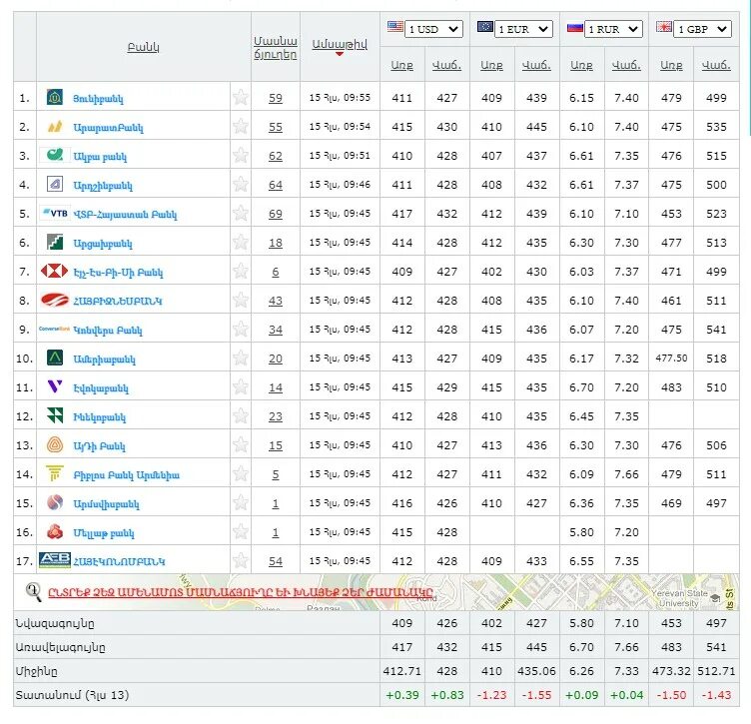The height and width of the screenshot is (724, 751).
Task: Sort by the bank name column header
Action: click(143, 47)
